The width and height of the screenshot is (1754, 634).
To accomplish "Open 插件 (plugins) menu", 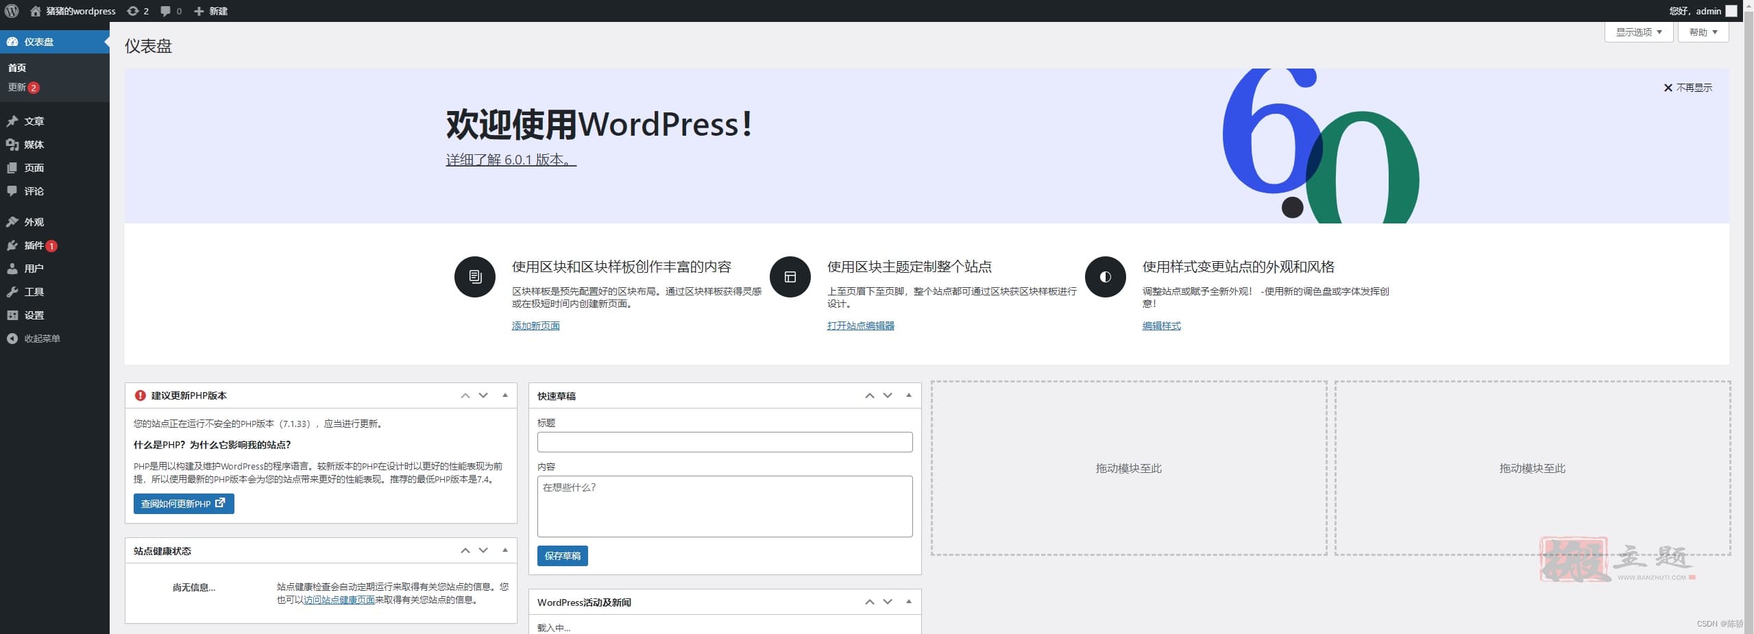I will point(55,245).
